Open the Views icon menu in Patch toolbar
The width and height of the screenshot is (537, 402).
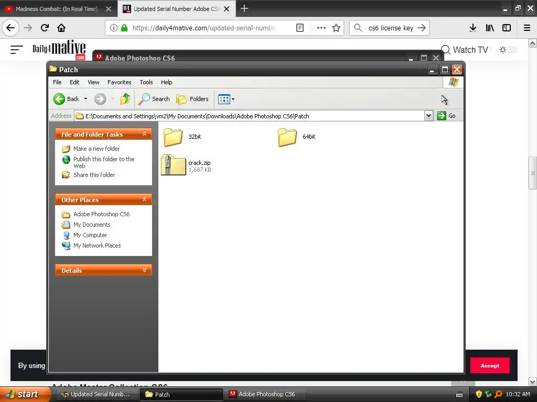(226, 99)
